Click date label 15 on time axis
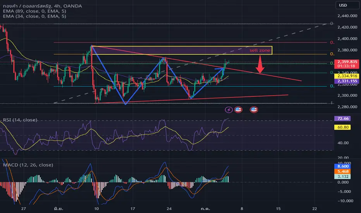The width and height of the screenshot is (361, 213). coord(278,209)
